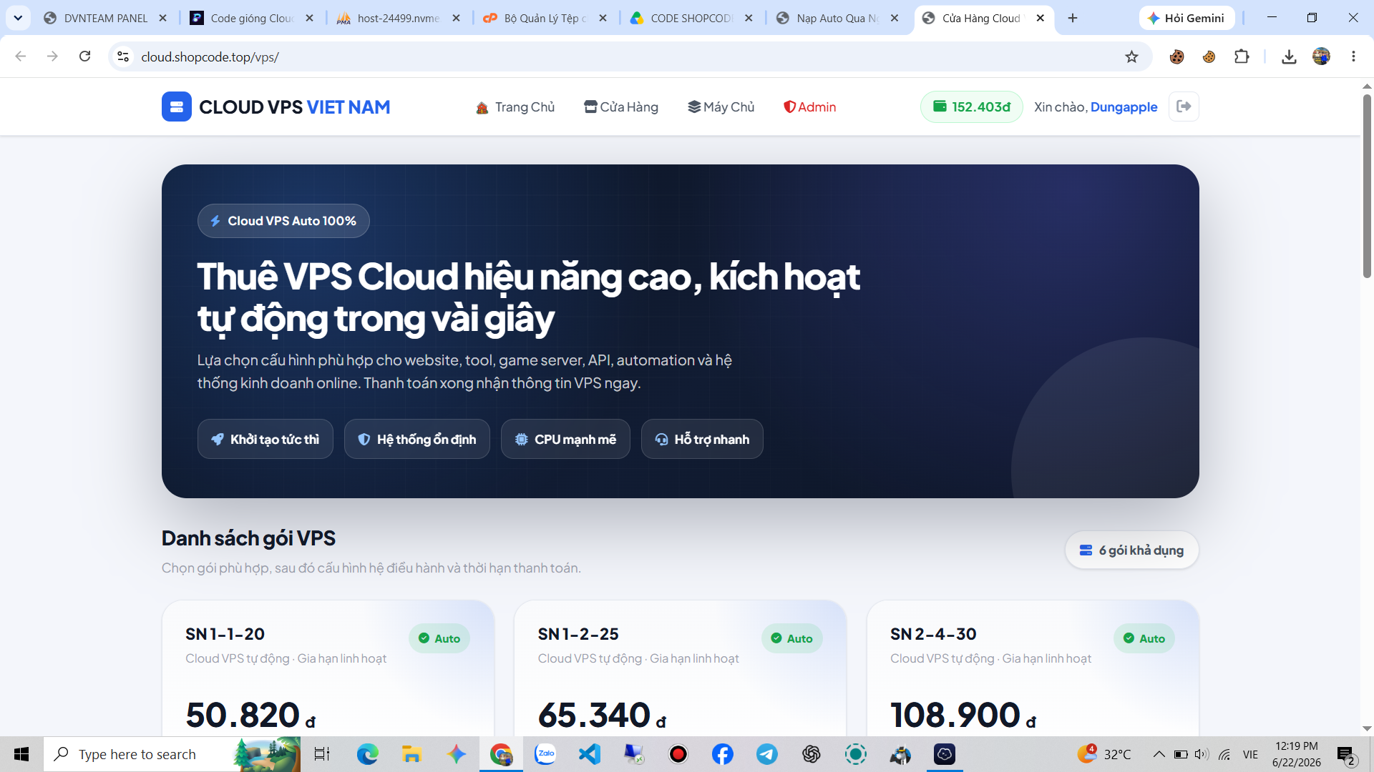The image size is (1374, 772).
Task: Reload the page with the refresh icon
Action: click(84, 56)
